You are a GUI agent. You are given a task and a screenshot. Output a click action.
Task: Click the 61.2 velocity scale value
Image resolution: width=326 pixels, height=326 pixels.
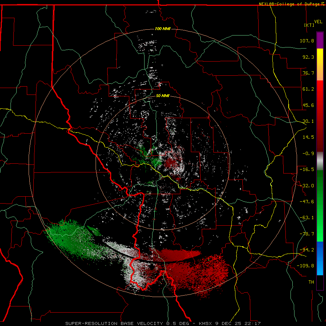pos(308,89)
